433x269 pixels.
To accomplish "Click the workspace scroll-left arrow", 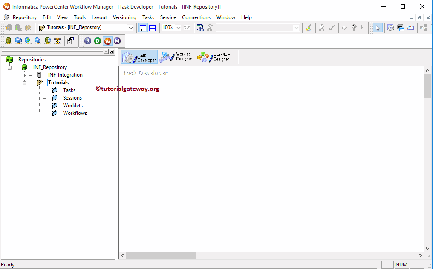I will point(123,255).
